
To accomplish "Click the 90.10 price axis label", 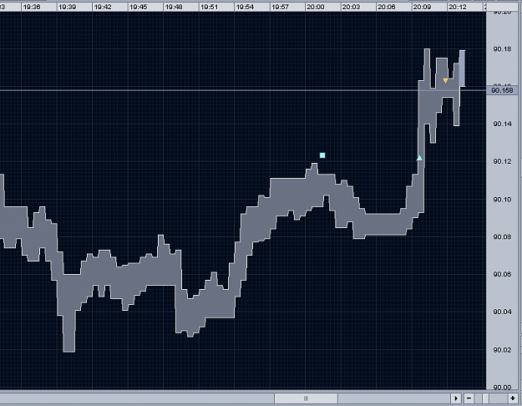I will (x=502, y=200).
